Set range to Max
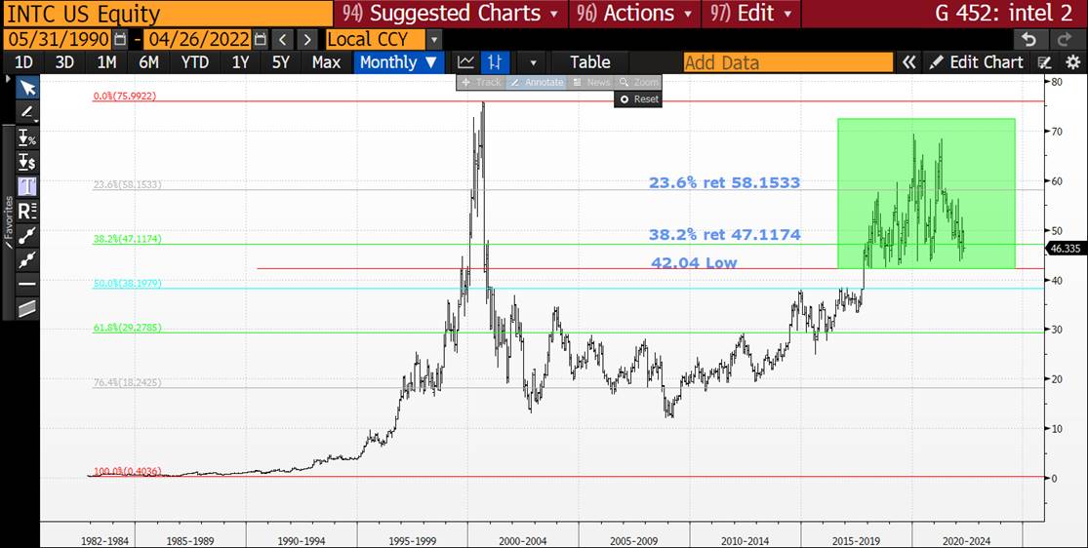Viewport: 1088px width, 548px height. click(x=326, y=62)
